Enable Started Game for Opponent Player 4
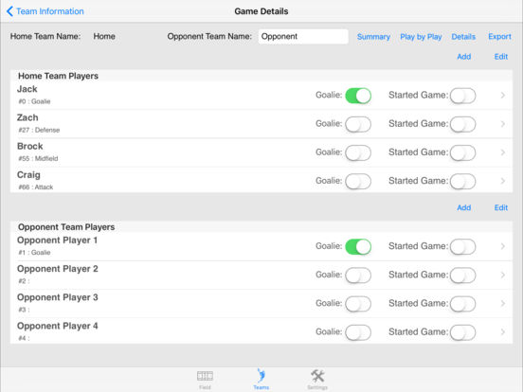Viewport: 523px width, 392px height. 462,332
